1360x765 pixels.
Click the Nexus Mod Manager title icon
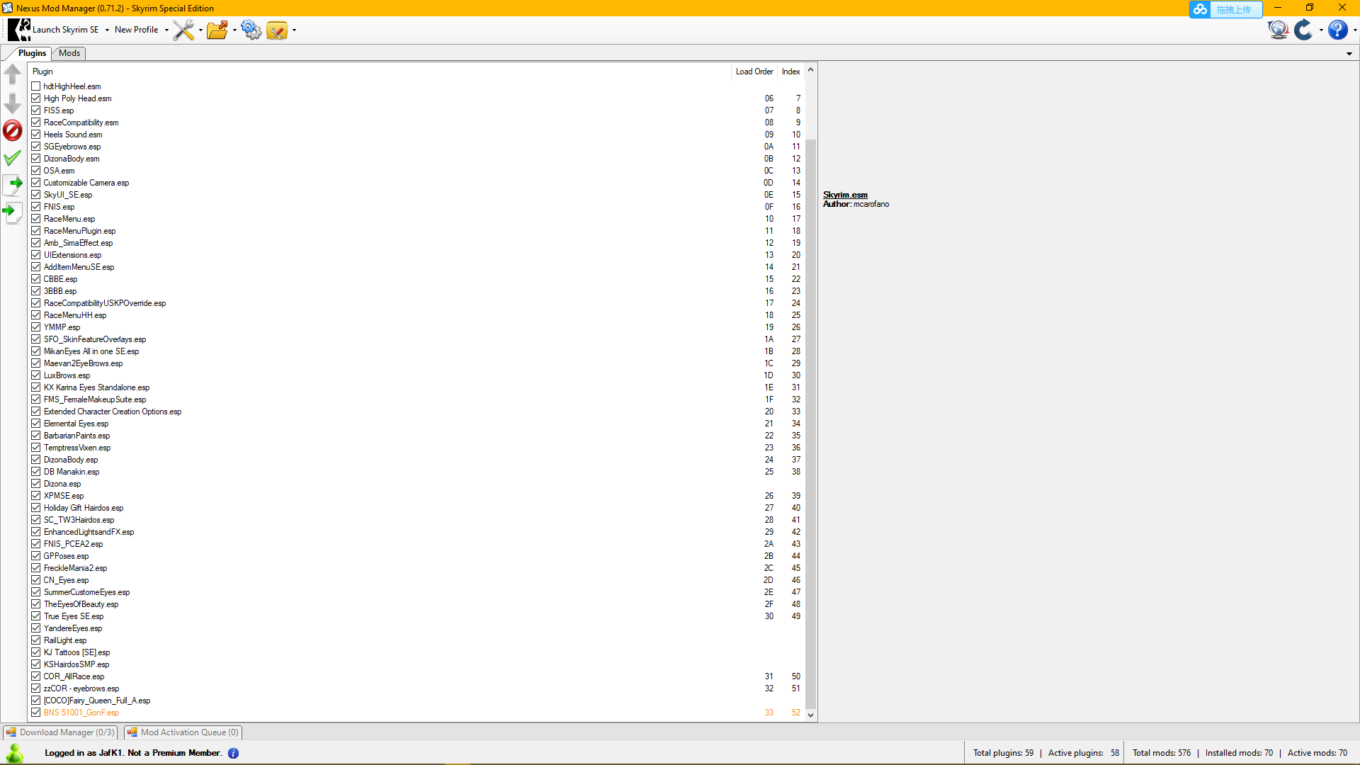[x=7, y=8]
